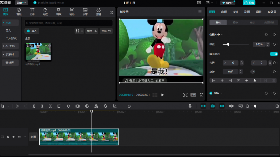The width and height of the screenshot is (280, 157).
Task: Open the grid view mode dropdown
Action: [79, 31]
